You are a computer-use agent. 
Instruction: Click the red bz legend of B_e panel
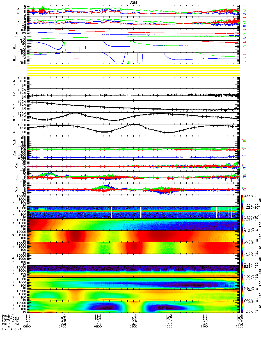(244, 54)
